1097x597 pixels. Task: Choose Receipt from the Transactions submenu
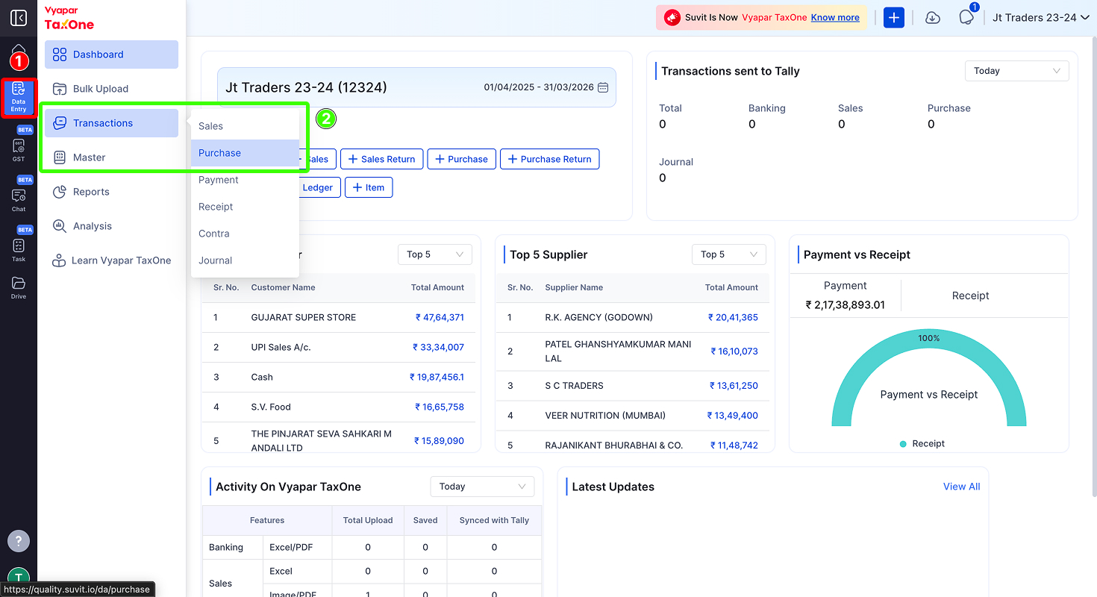(245, 207)
